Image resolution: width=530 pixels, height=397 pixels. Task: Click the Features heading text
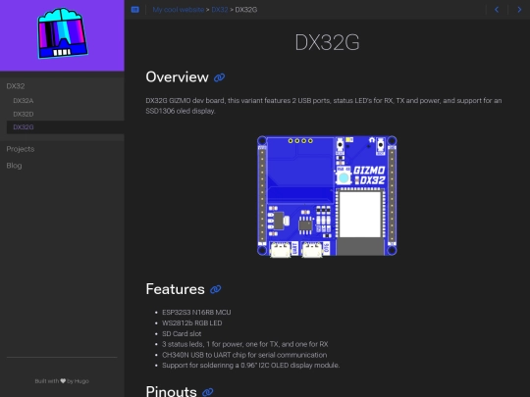click(x=175, y=289)
